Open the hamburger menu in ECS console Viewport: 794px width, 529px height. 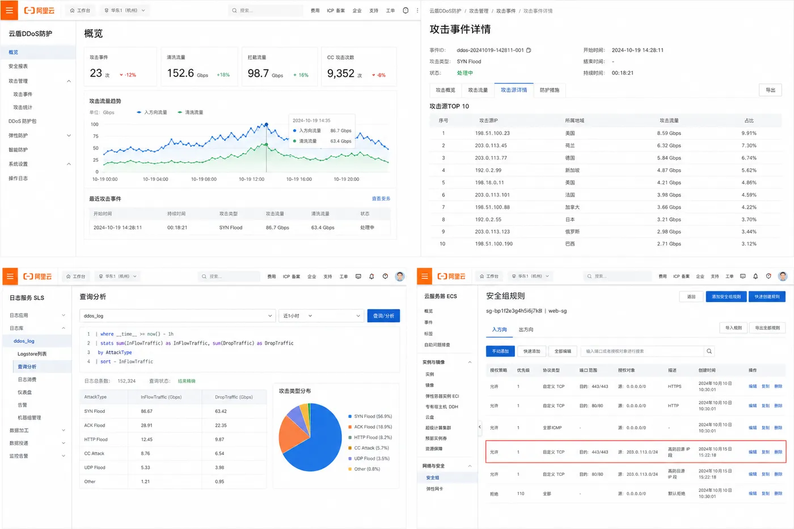tap(424, 276)
